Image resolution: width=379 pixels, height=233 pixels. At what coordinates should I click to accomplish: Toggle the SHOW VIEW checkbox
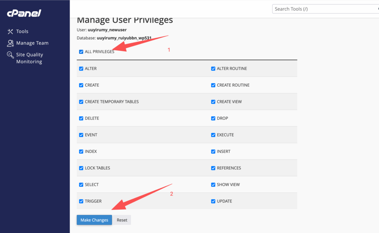[213, 185]
